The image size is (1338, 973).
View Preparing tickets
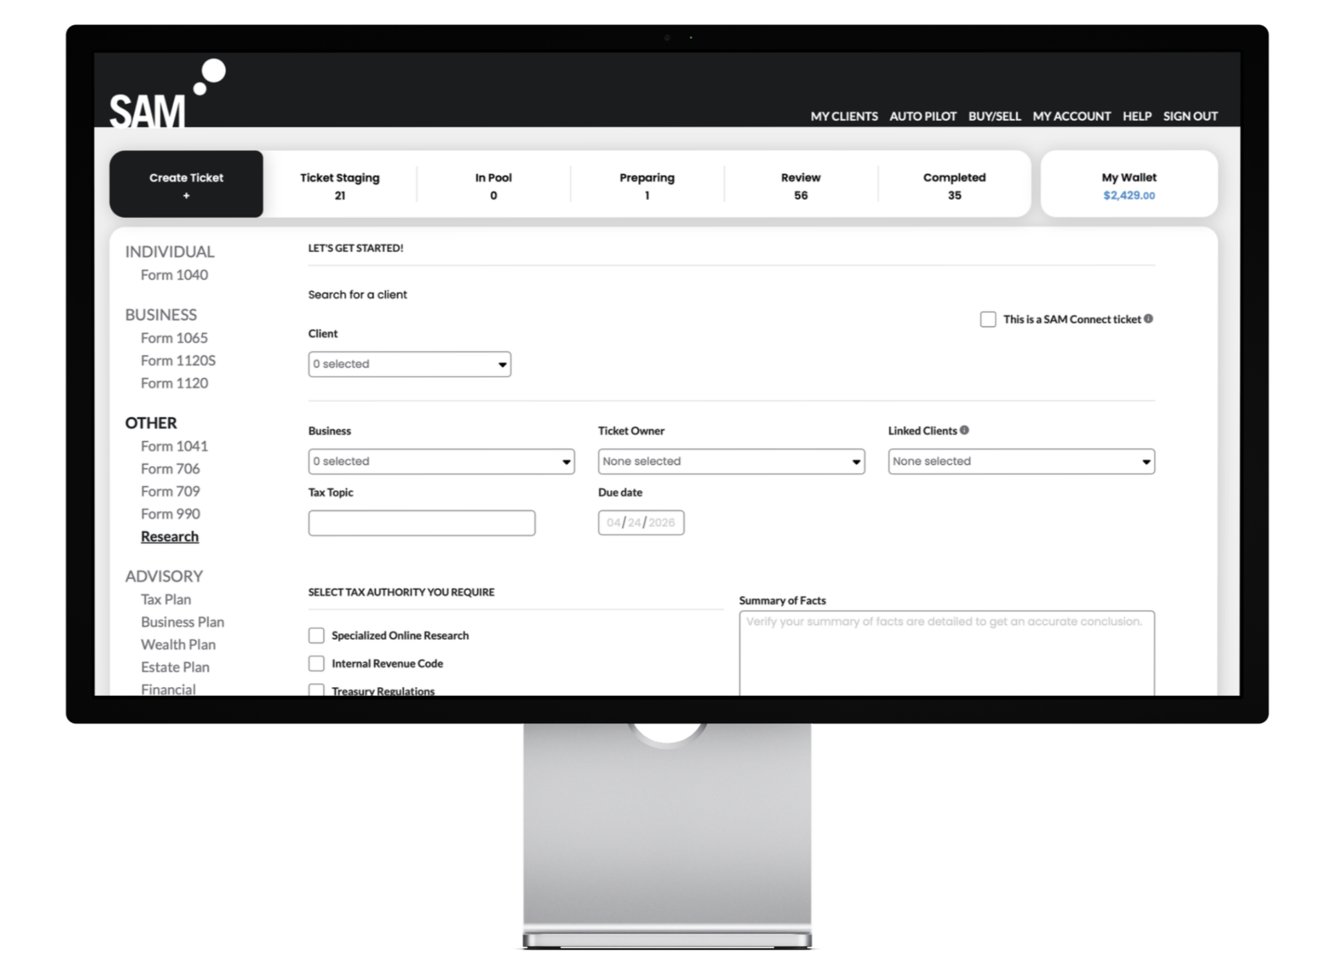pos(647,186)
